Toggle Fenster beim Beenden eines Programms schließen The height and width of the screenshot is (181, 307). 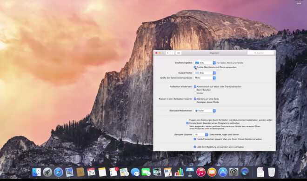[187, 123]
